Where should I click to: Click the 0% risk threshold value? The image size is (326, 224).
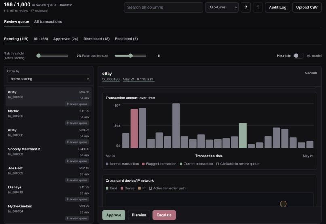(79, 56)
